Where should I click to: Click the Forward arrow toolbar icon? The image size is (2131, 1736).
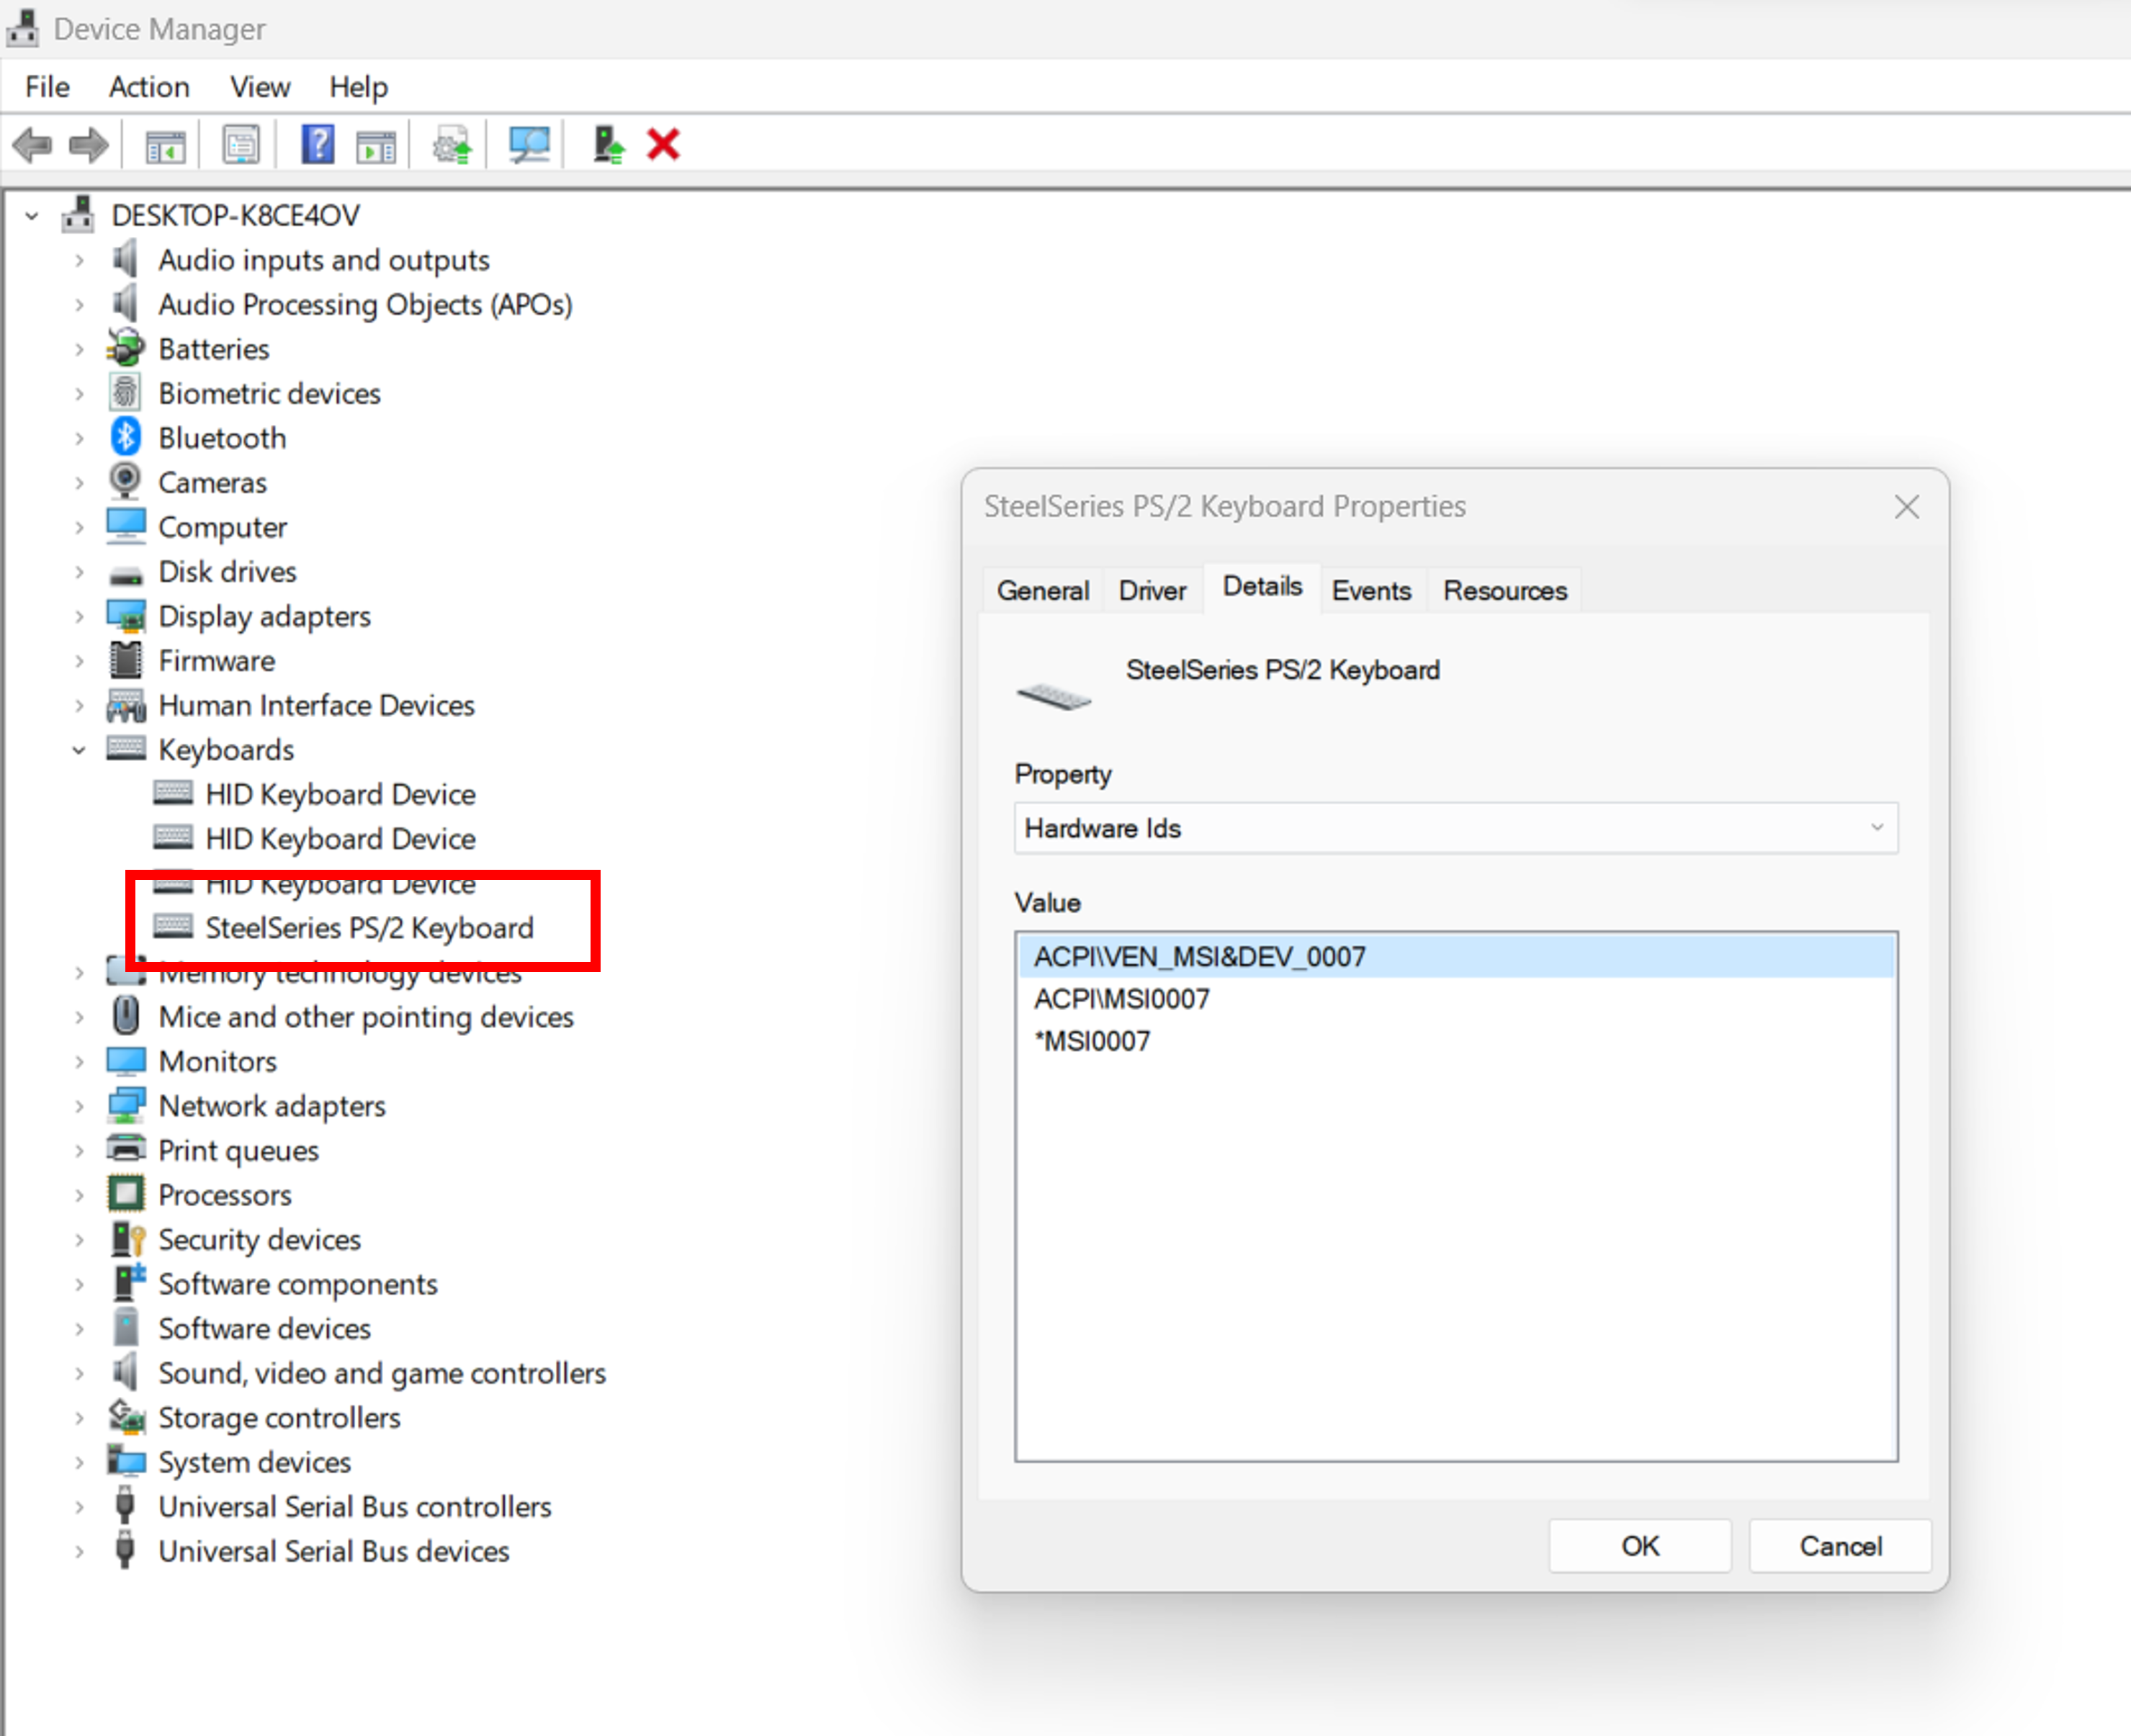(88, 146)
